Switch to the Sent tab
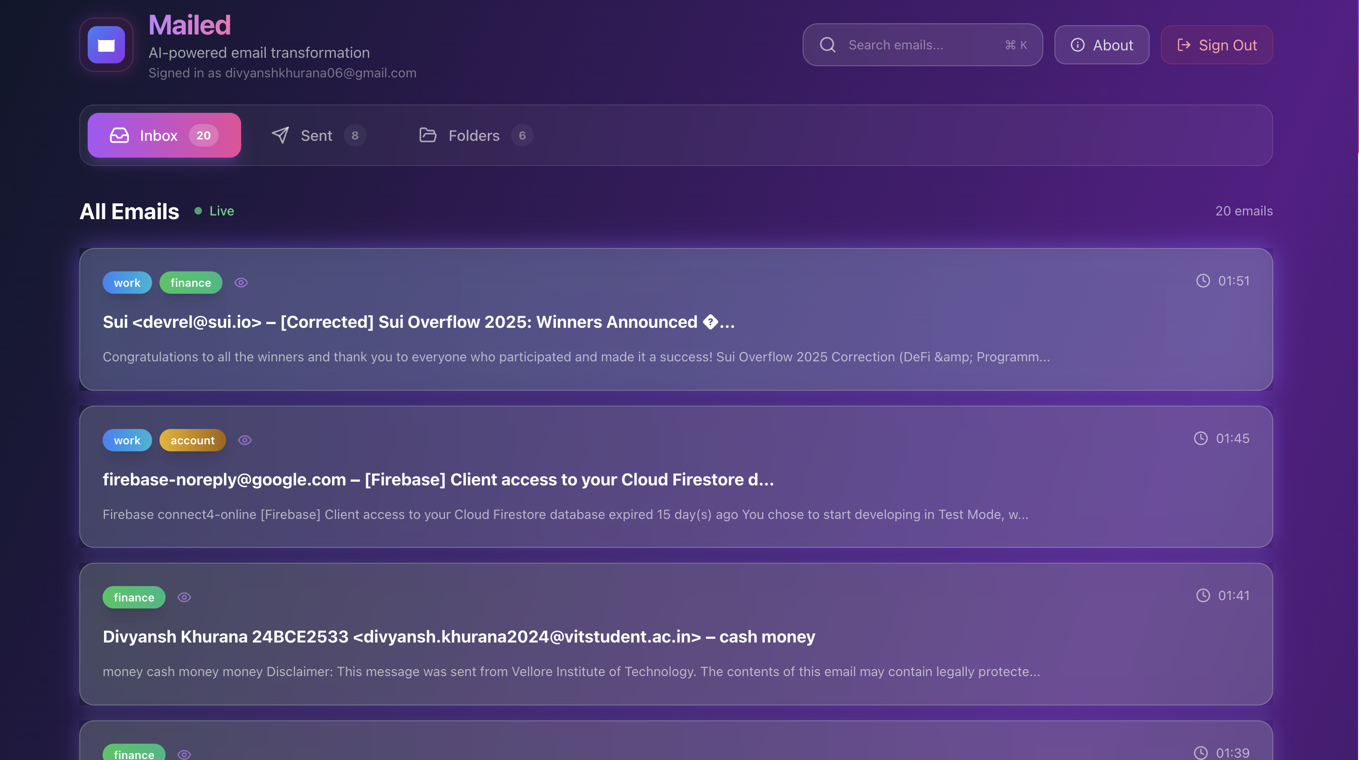The image size is (1359, 760). pos(317,136)
